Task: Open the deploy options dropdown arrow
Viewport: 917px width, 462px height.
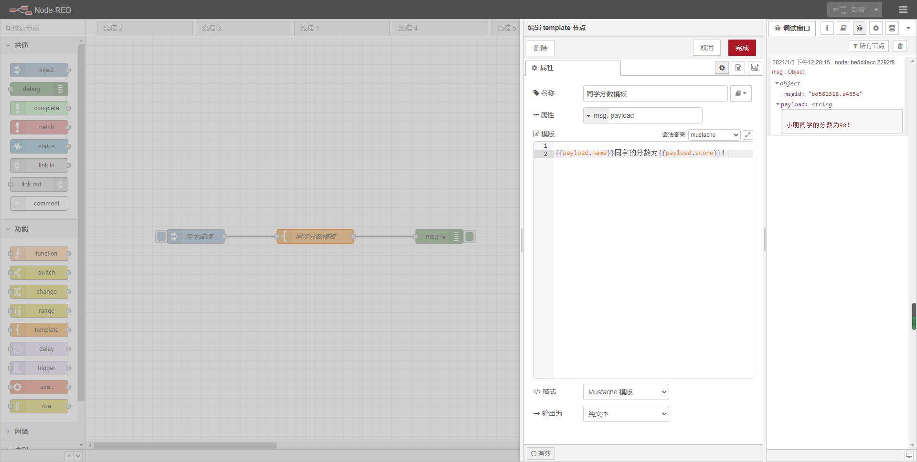Action: tap(876, 10)
